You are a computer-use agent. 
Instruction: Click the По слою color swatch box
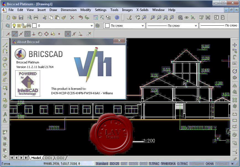point(107,26)
